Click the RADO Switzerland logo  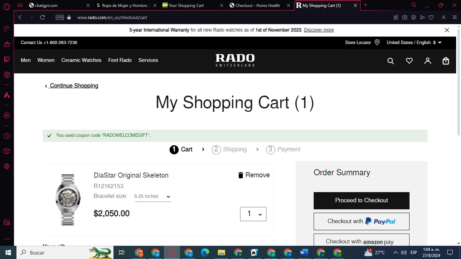point(235,60)
